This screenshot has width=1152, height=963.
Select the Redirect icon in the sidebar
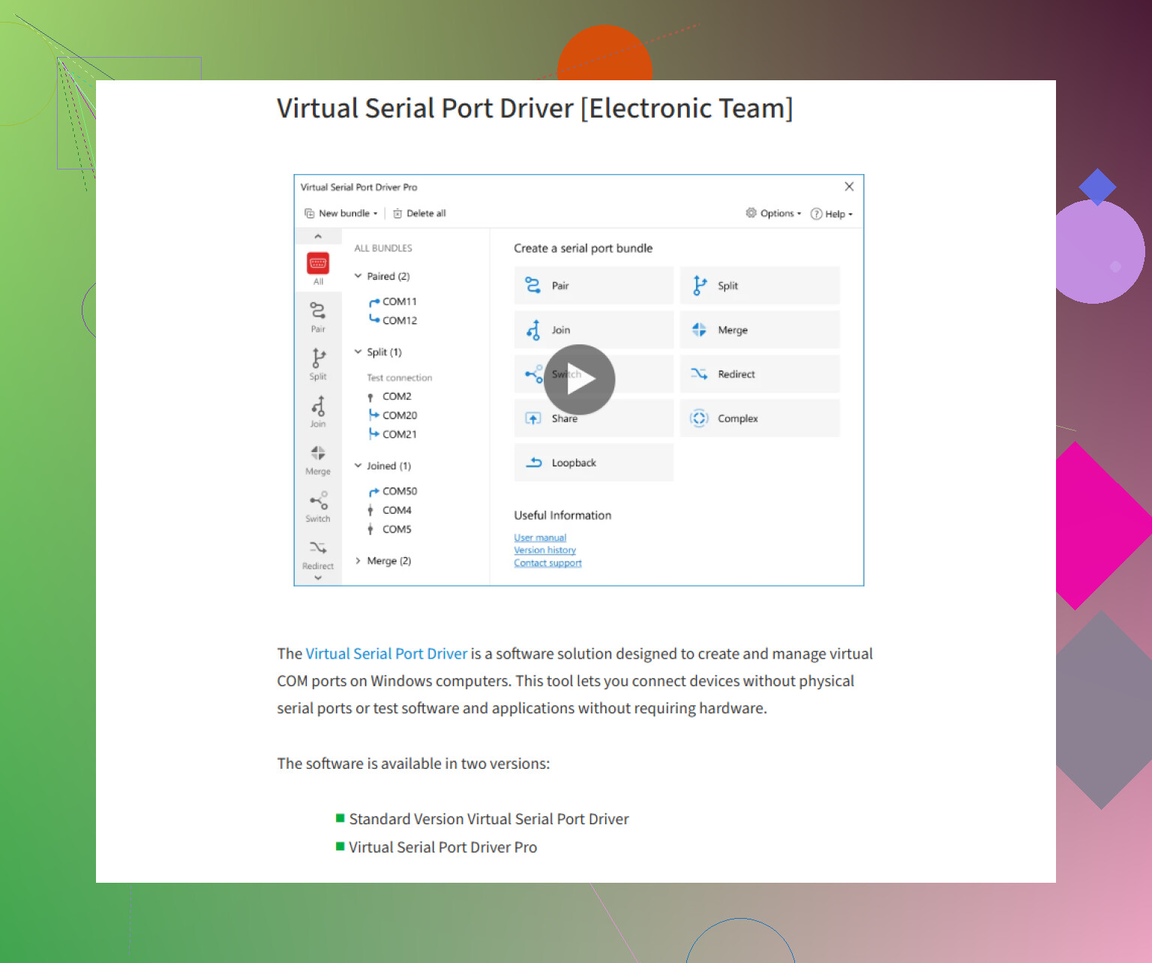[318, 548]
